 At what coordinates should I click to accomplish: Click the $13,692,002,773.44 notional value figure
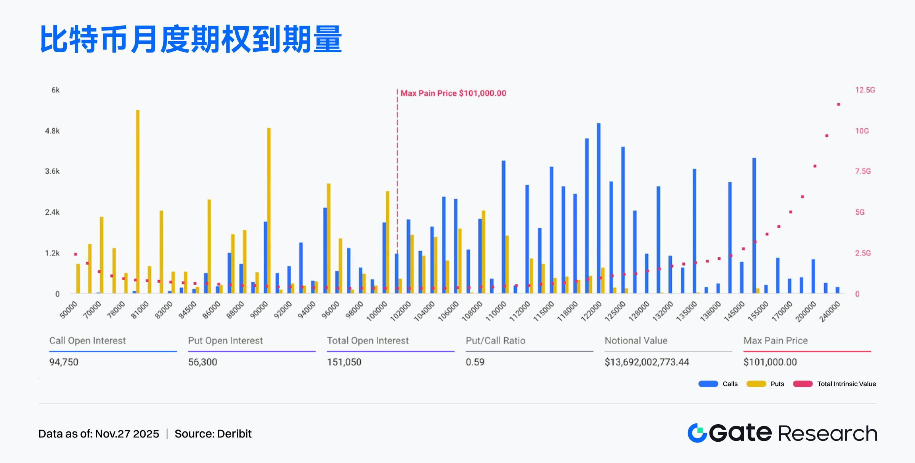point(647,362)
